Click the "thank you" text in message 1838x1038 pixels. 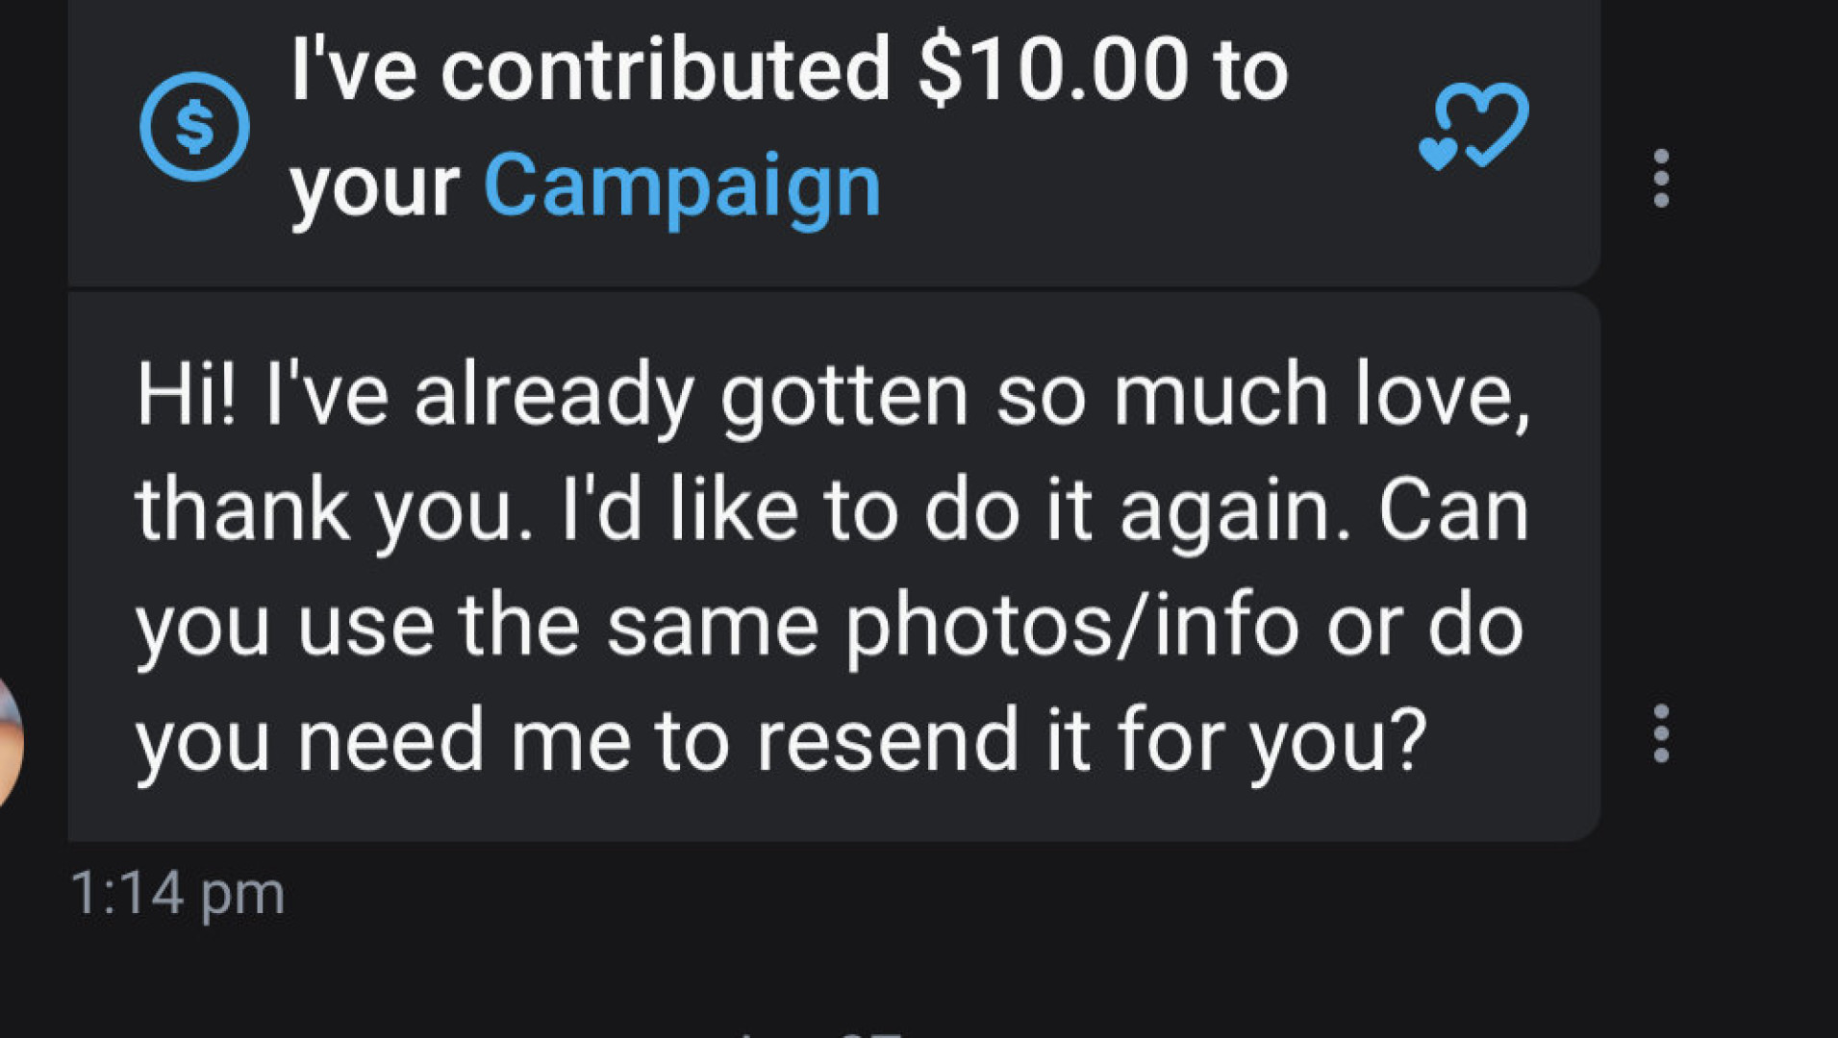pyautogui.click(x=325, y=510)
